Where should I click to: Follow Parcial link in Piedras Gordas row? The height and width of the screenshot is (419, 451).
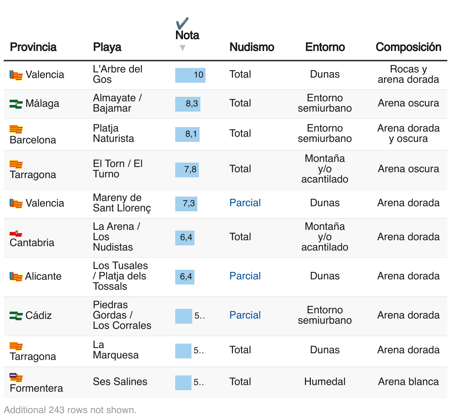coord(245,315)
